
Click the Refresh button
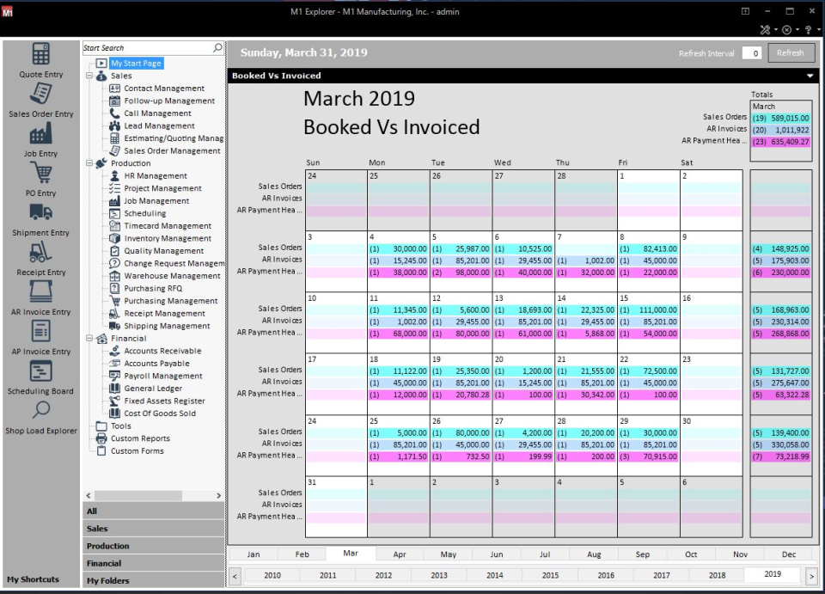coord(790,52)
